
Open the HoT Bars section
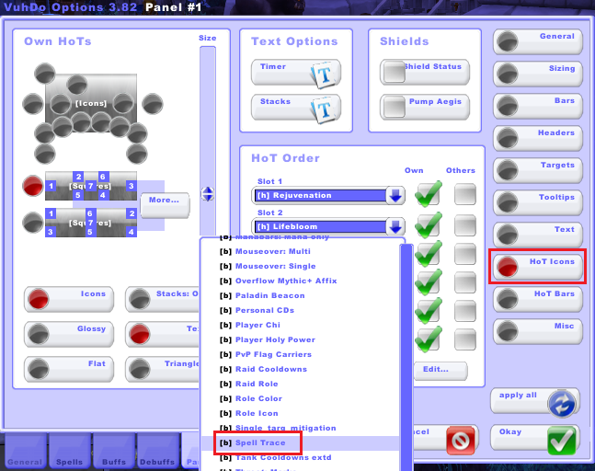(538, 298)
